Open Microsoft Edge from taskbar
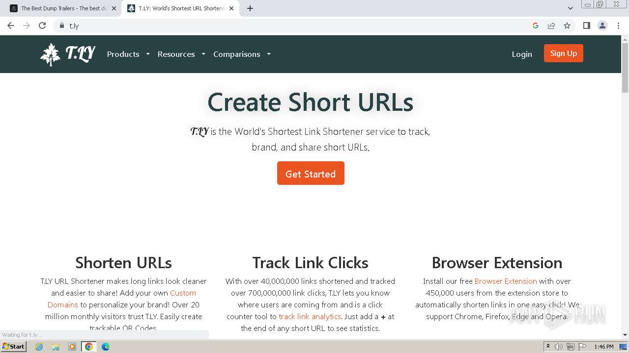 pyautogui.click(x=105, y=347)
